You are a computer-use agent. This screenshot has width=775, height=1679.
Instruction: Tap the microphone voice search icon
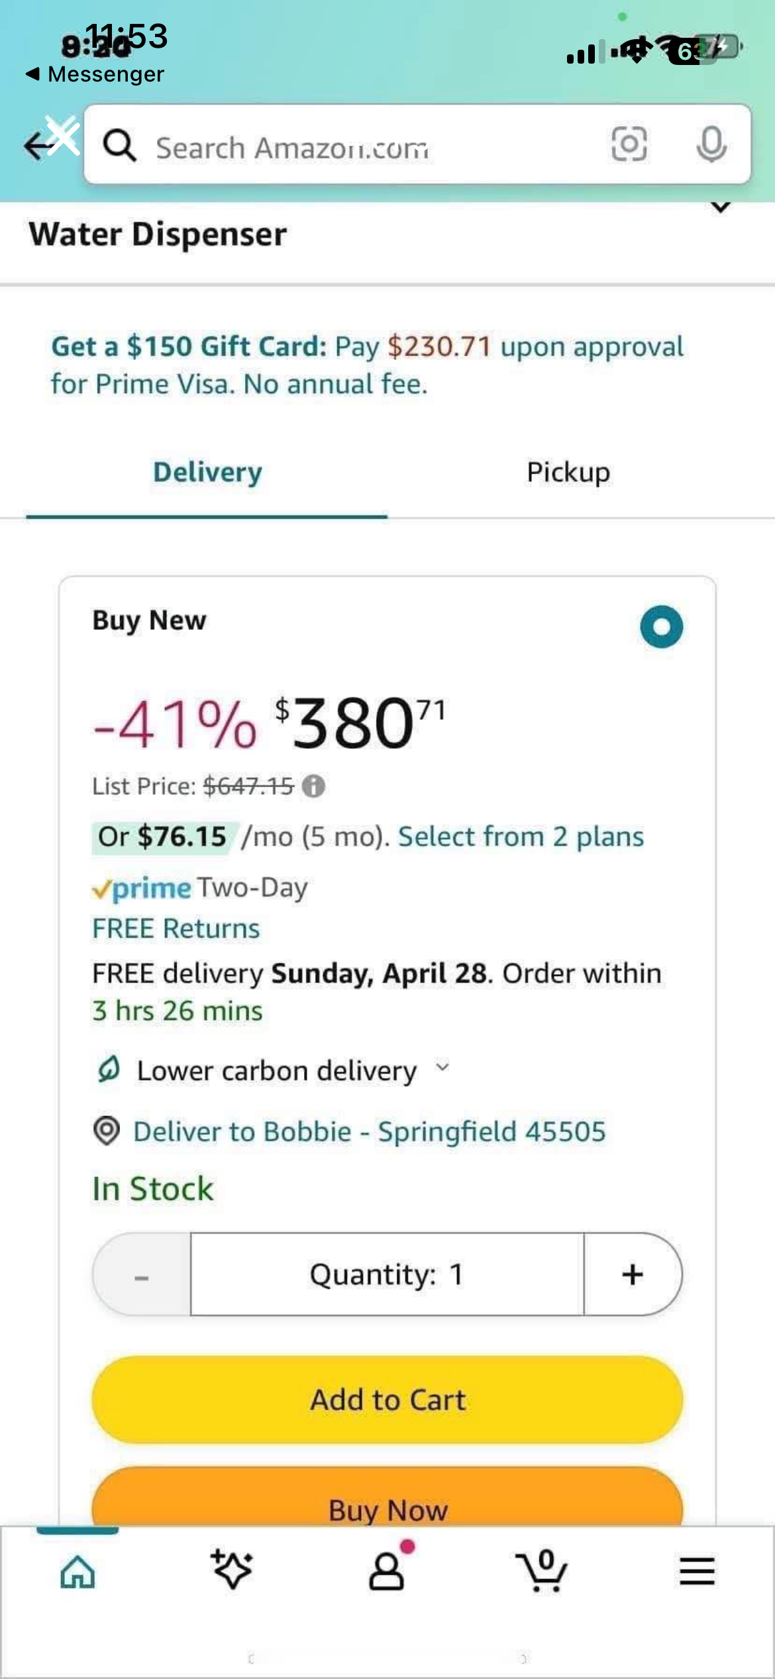pyautogui.click(x=711, y=143)
